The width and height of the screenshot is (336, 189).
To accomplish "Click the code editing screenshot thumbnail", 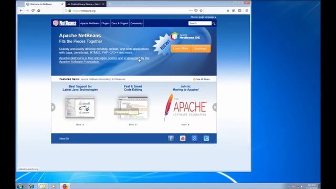I will [131, 108].
